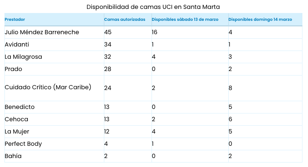The height and width of the screenshot is (167, 308).
Task: Click the Camas autorizadas column header
Action: (x=124, y=19)
